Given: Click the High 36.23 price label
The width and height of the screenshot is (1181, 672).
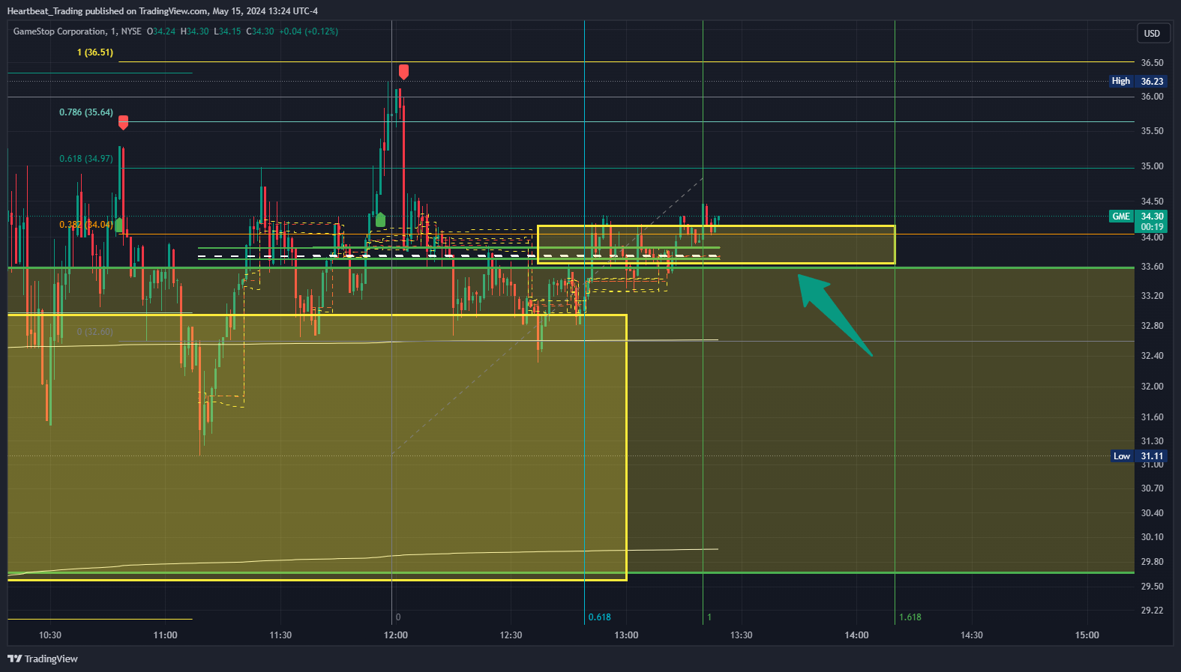Looking at the screenshot, I should click(x=1138, y=81).
